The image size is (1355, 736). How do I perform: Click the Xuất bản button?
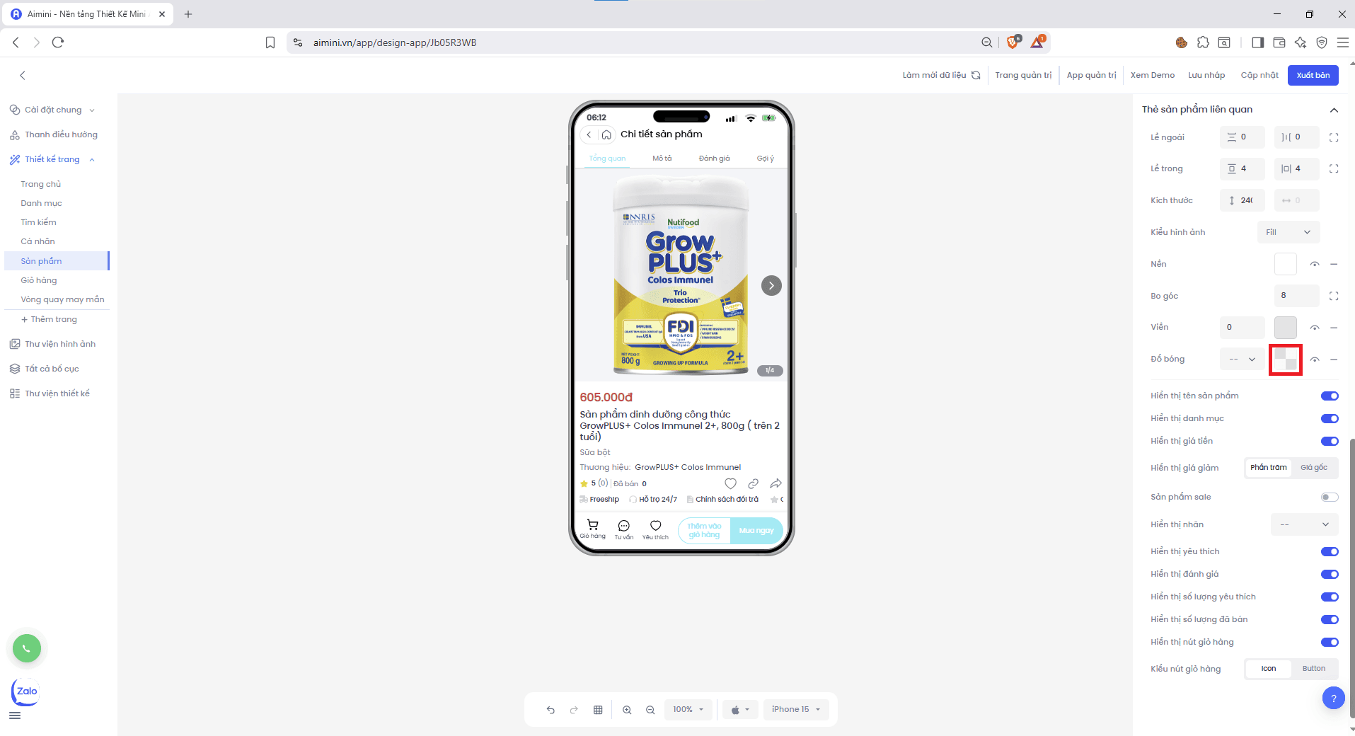coord(1313,75)
